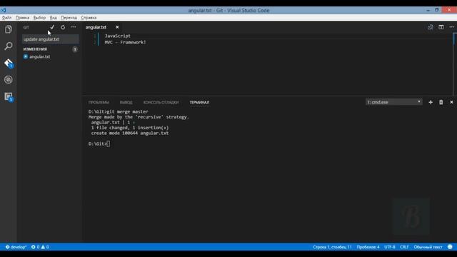Open the Выбор menu
This screenshot has height=257, width=457.
(39, 17)
